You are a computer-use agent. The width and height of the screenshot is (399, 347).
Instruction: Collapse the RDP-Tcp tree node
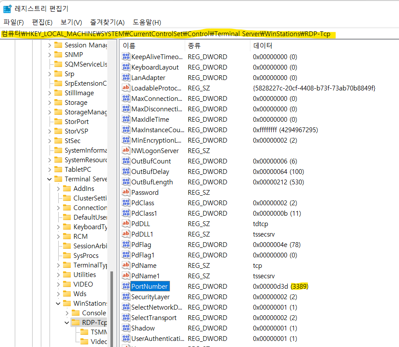point(66,323)
